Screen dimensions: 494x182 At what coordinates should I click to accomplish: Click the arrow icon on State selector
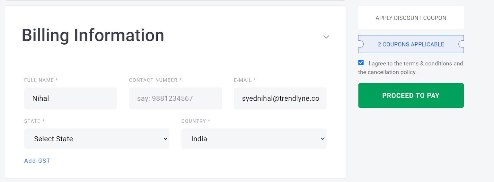[165, 139]
